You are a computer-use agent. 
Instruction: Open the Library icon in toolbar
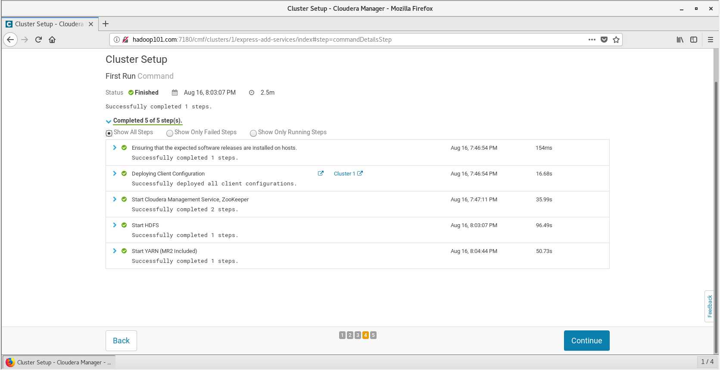pos(680,40)
